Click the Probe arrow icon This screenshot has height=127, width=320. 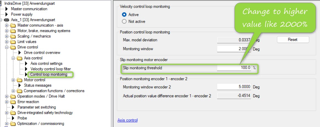pos(13,118)
